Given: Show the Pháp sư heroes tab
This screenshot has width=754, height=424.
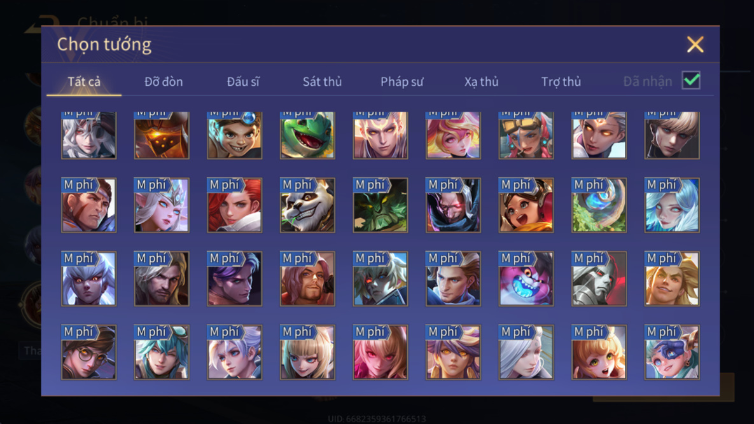Looking at the screenshot, I should pos(401,81).
